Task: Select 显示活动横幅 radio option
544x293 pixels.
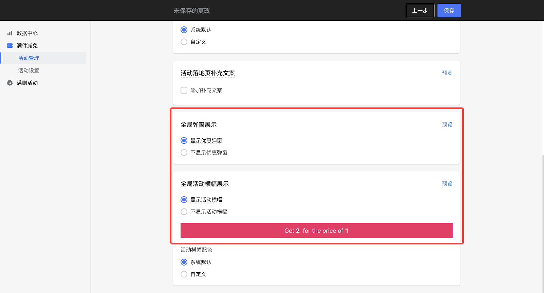Action: click(x=184, y=200)
